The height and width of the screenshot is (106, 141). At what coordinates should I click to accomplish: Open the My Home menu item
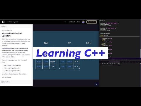9,22
